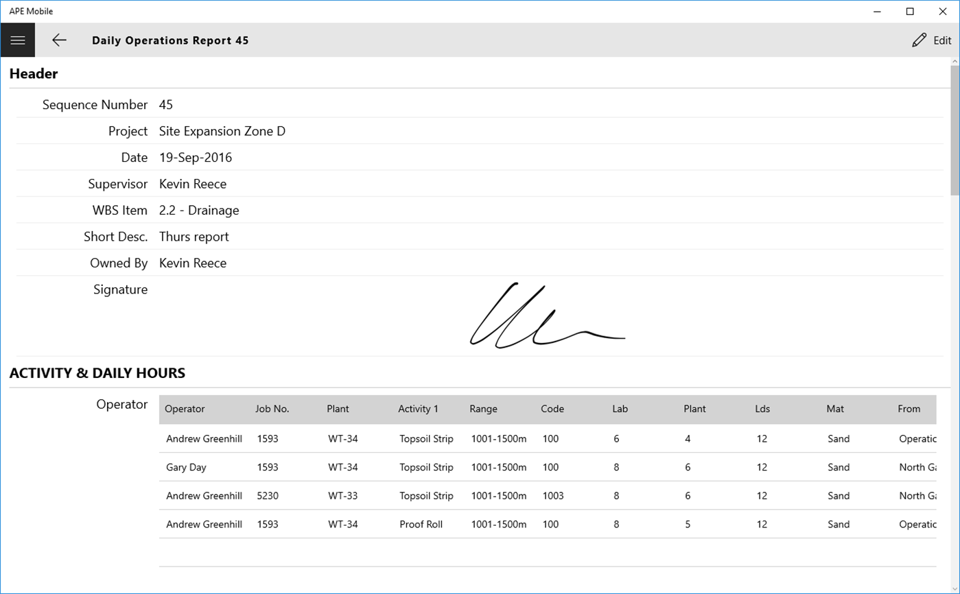Click the ACTIVITY & DAILY HOURS section heading
The height and width of the screenshot is (594, 960).
click(97, 372)
